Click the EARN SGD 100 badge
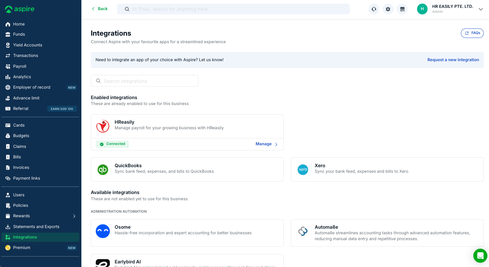Image resolution: width=489 pixels, height=267 pixels. click(x=62, y=109)
